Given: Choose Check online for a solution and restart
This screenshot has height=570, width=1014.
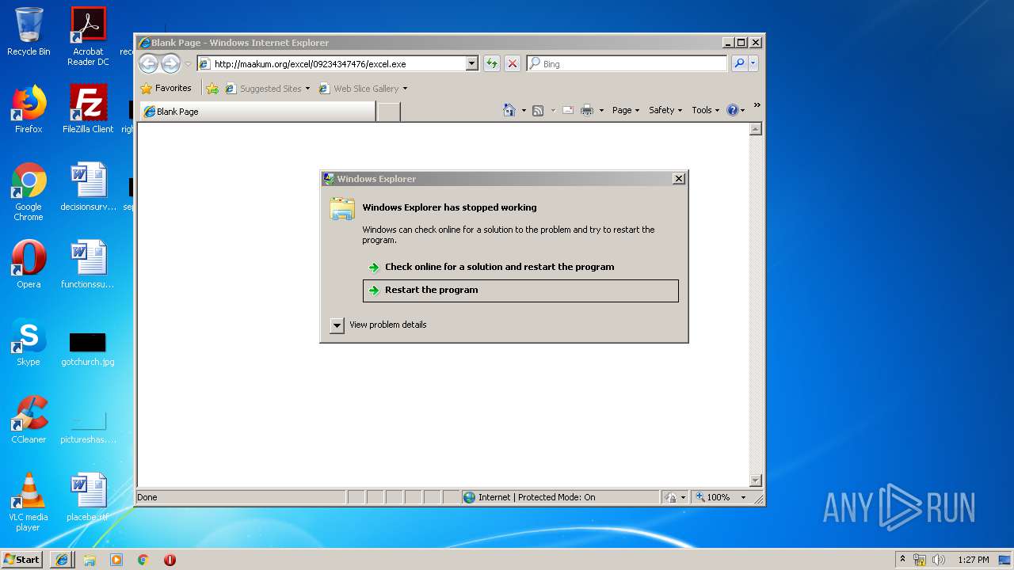Looking at the screenshot, I should click(520, 267).
